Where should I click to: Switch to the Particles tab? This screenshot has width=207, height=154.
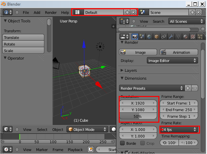(200, 37)
